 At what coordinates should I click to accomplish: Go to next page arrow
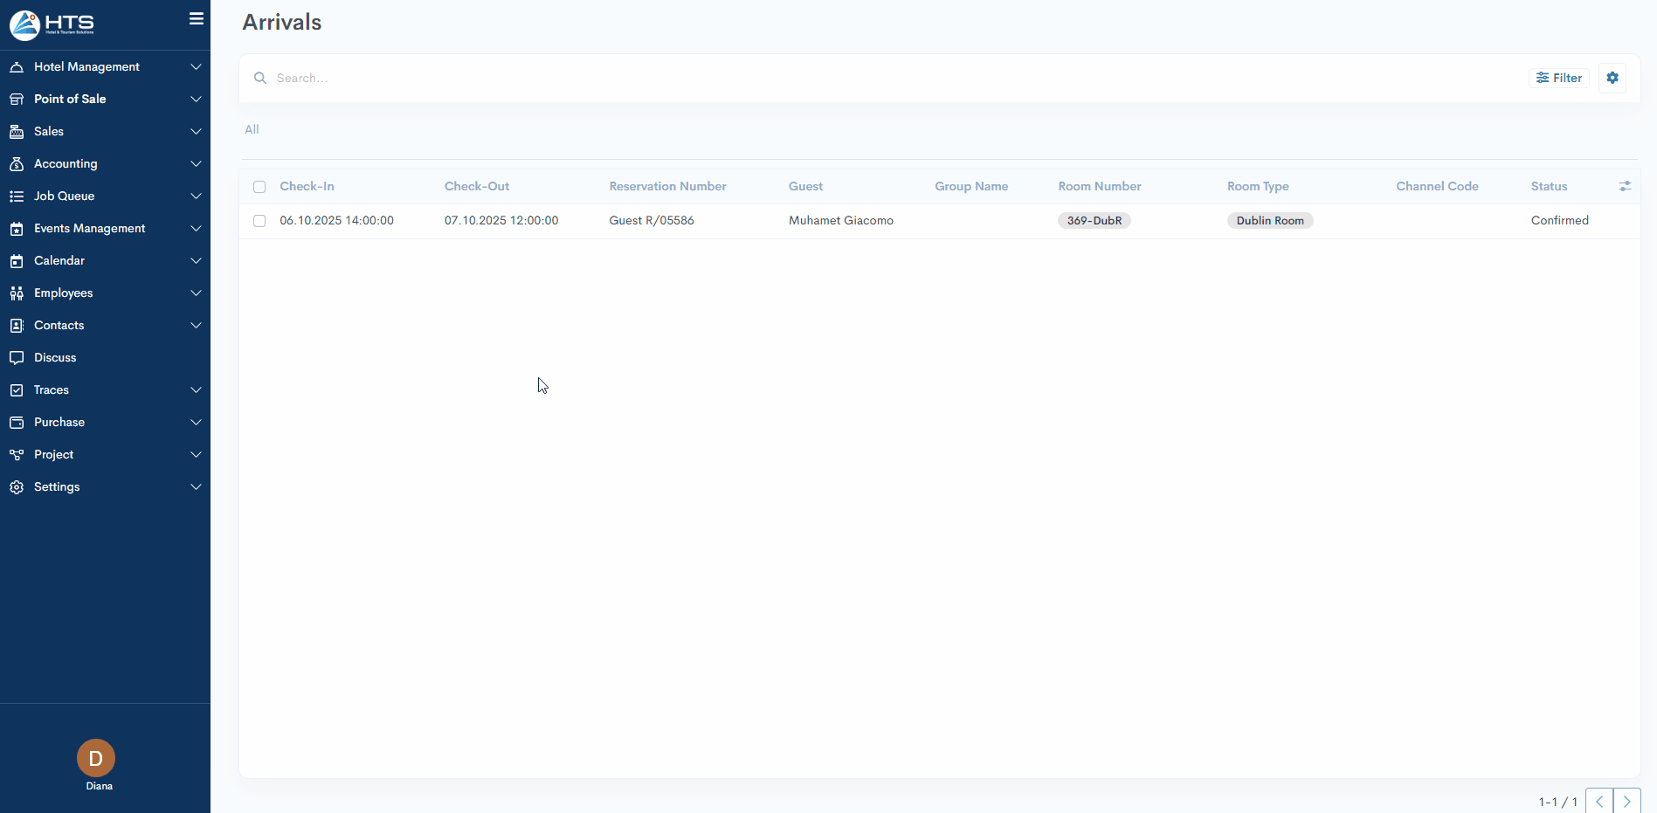(x=1626, y=801)
